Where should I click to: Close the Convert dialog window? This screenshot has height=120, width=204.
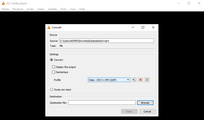pyautogui.click(x=153, y=27)
